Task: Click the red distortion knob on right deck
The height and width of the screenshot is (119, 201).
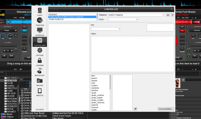Action: (193, 35)
